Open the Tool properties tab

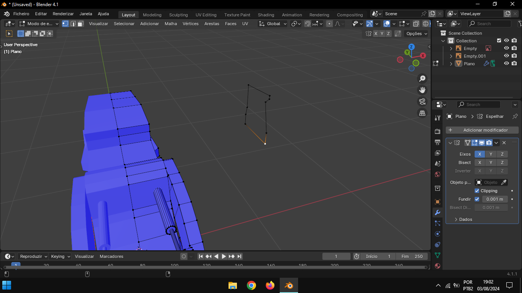click(438, 118)
